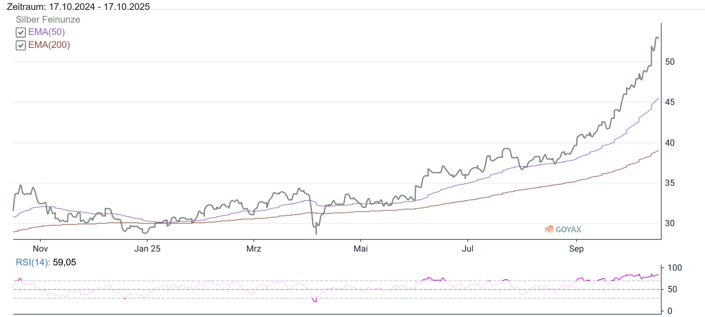This screenshot has height=317, width=705.
Task: Click the Mai time axis label
Action: pos(360,249)
